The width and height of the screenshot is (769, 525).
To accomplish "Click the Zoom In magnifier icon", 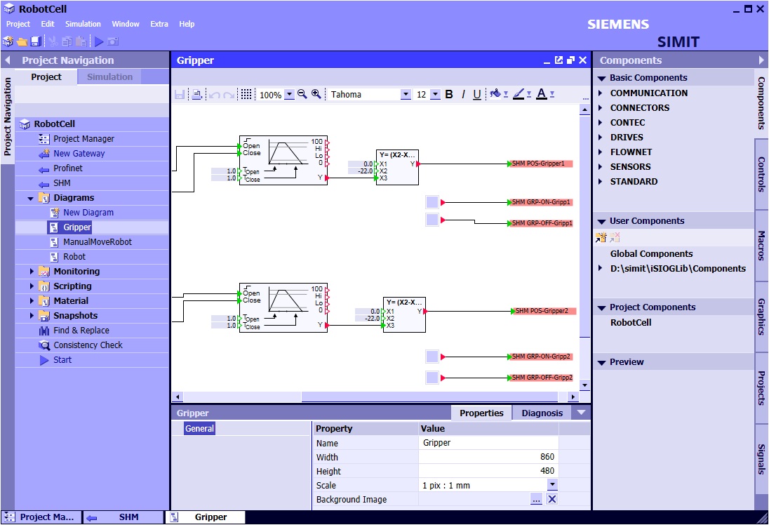I will point(316,94).
